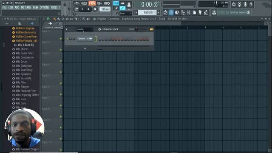Add a channel with the plus button
The image size is (272, 153).
point(85,48)
